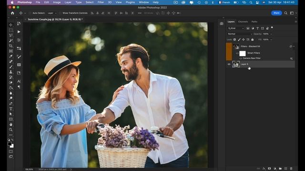Image resolution: width=305 pixels, height=171 pixels.
Task: Open the Move tool preset picker arrow
Action: tap(25, 13)
